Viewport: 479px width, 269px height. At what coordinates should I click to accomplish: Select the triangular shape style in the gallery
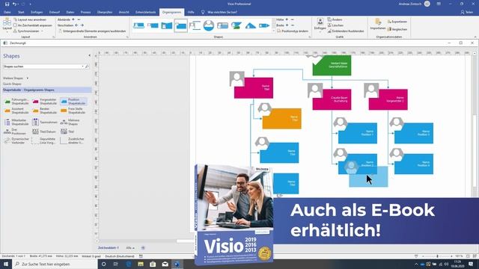(251, 25)
